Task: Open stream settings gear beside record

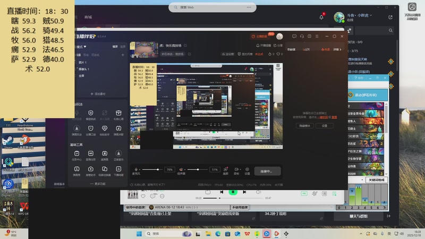Action: (x=247, y=170)
